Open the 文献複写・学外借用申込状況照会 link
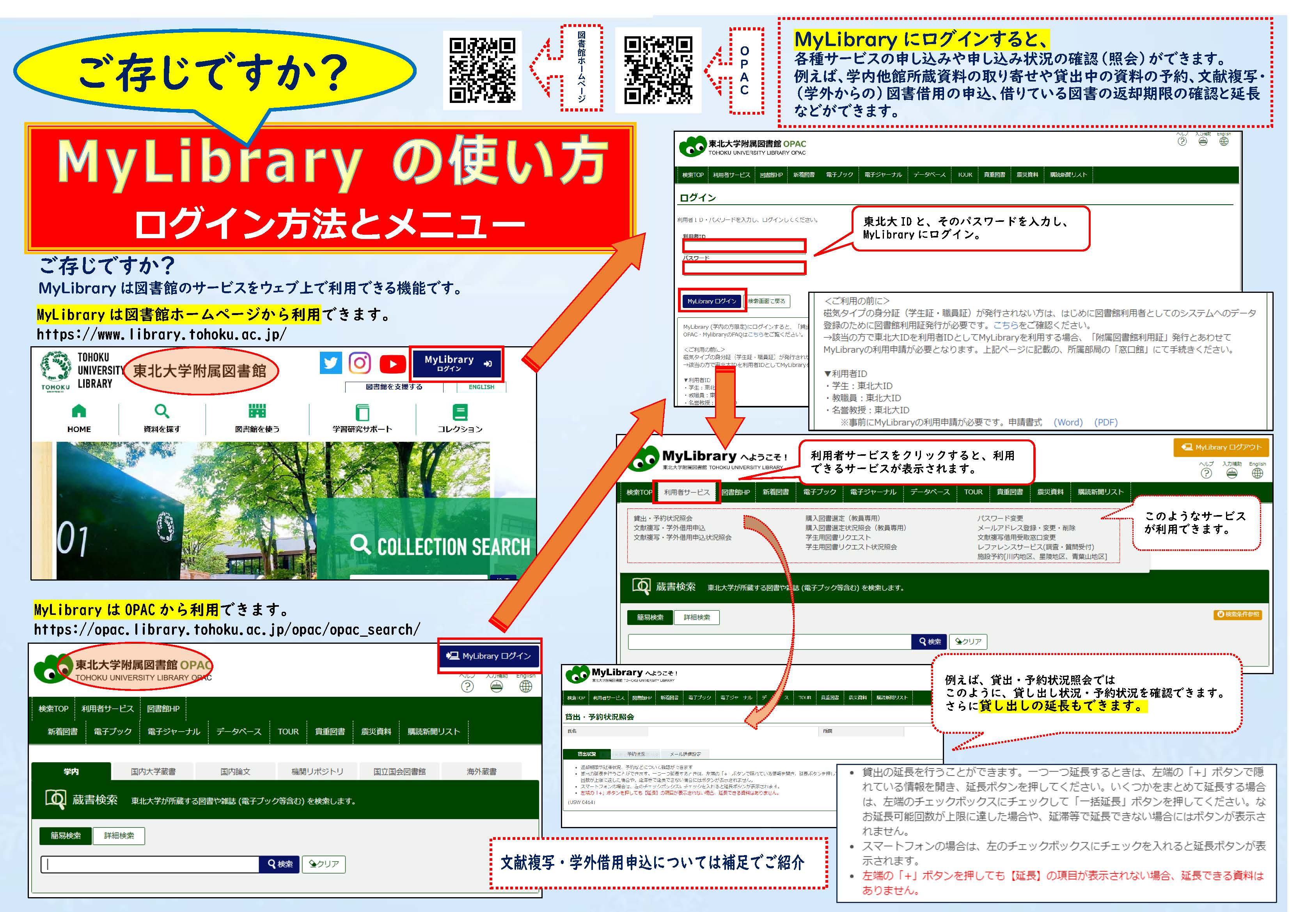The width and height of the screenshot is (1290, 912). [683, 537]
